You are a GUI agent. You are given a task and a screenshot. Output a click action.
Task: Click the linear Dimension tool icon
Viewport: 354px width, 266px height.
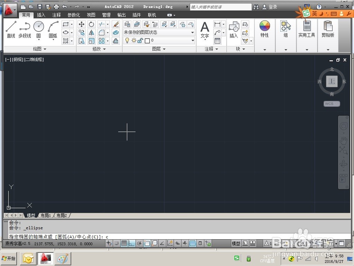(x=217, y=24)
